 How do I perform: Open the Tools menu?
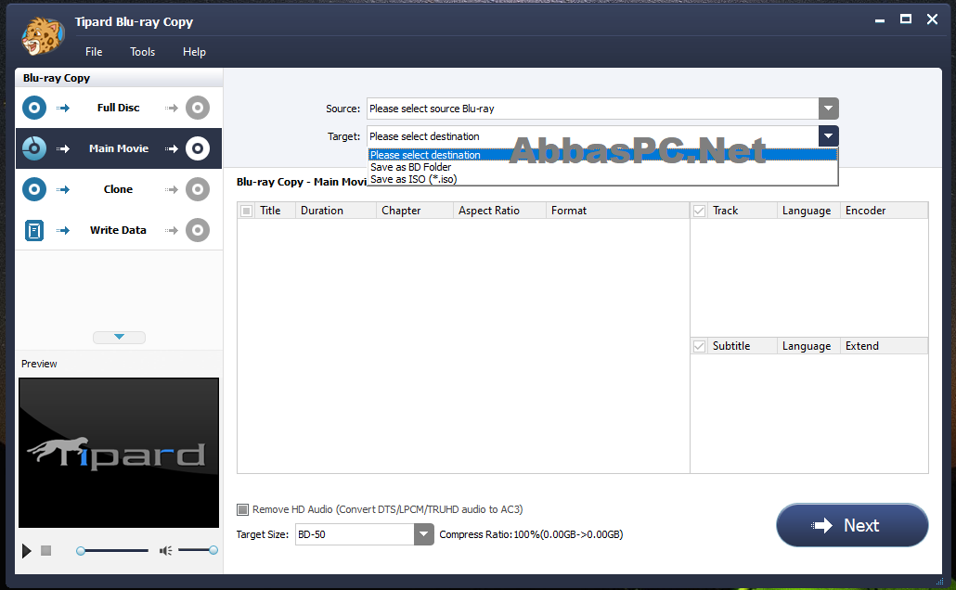click(x=143, y=52)
